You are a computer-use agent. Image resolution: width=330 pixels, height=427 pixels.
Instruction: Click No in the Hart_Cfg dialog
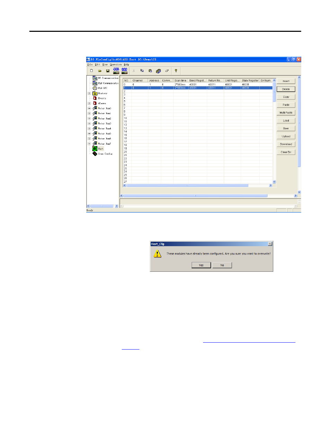(x=222, y=265)
